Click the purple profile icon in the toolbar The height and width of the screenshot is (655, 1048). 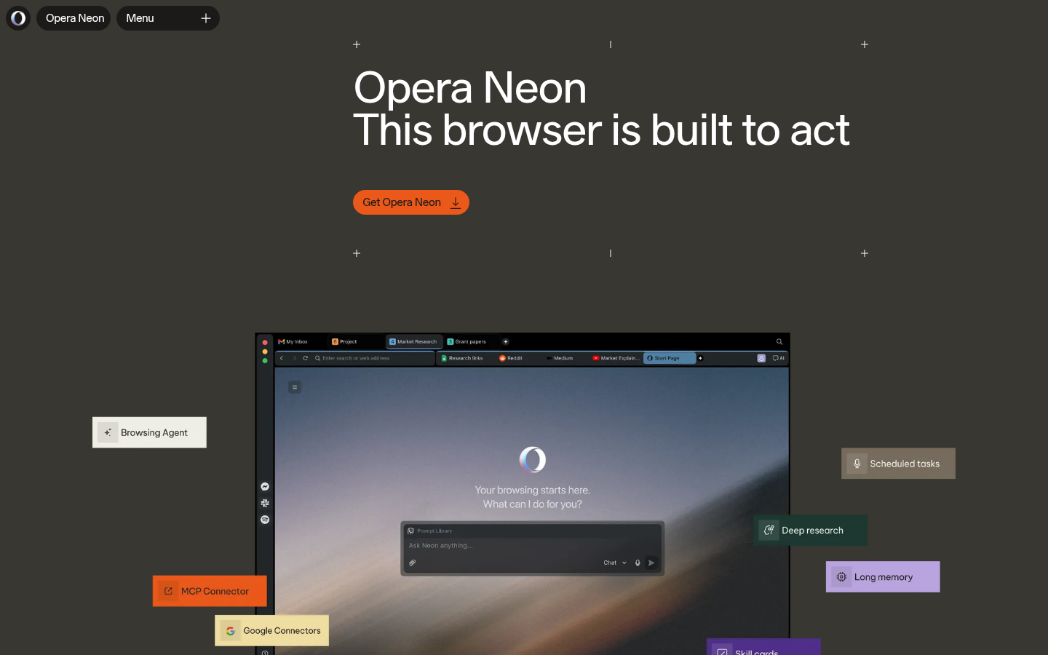(x=761, y=358)
